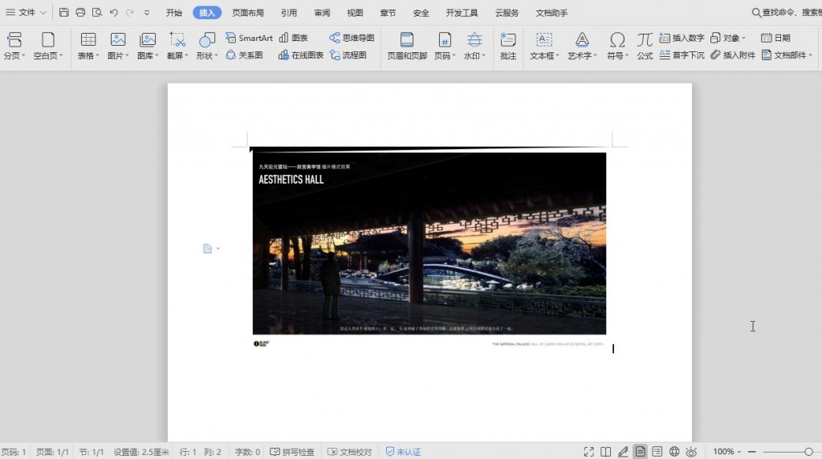Insert a 批注 comment
Viewport: 822px width, 459px height.
coord(508,46)
